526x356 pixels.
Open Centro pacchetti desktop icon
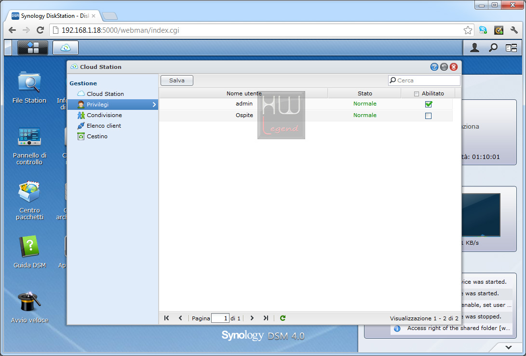point(29,200)
